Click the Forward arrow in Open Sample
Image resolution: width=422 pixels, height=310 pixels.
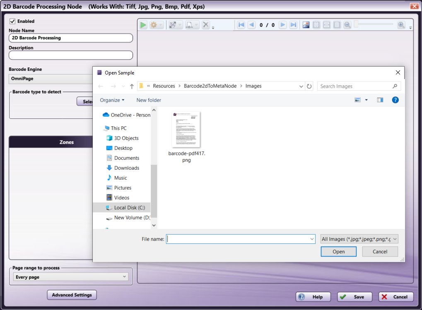113,87
